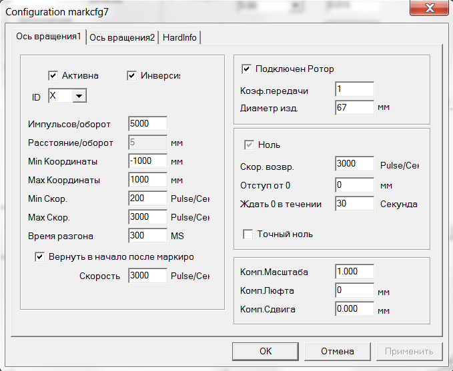
Task: Open the HardInfo tab
Action: point(179,37)
